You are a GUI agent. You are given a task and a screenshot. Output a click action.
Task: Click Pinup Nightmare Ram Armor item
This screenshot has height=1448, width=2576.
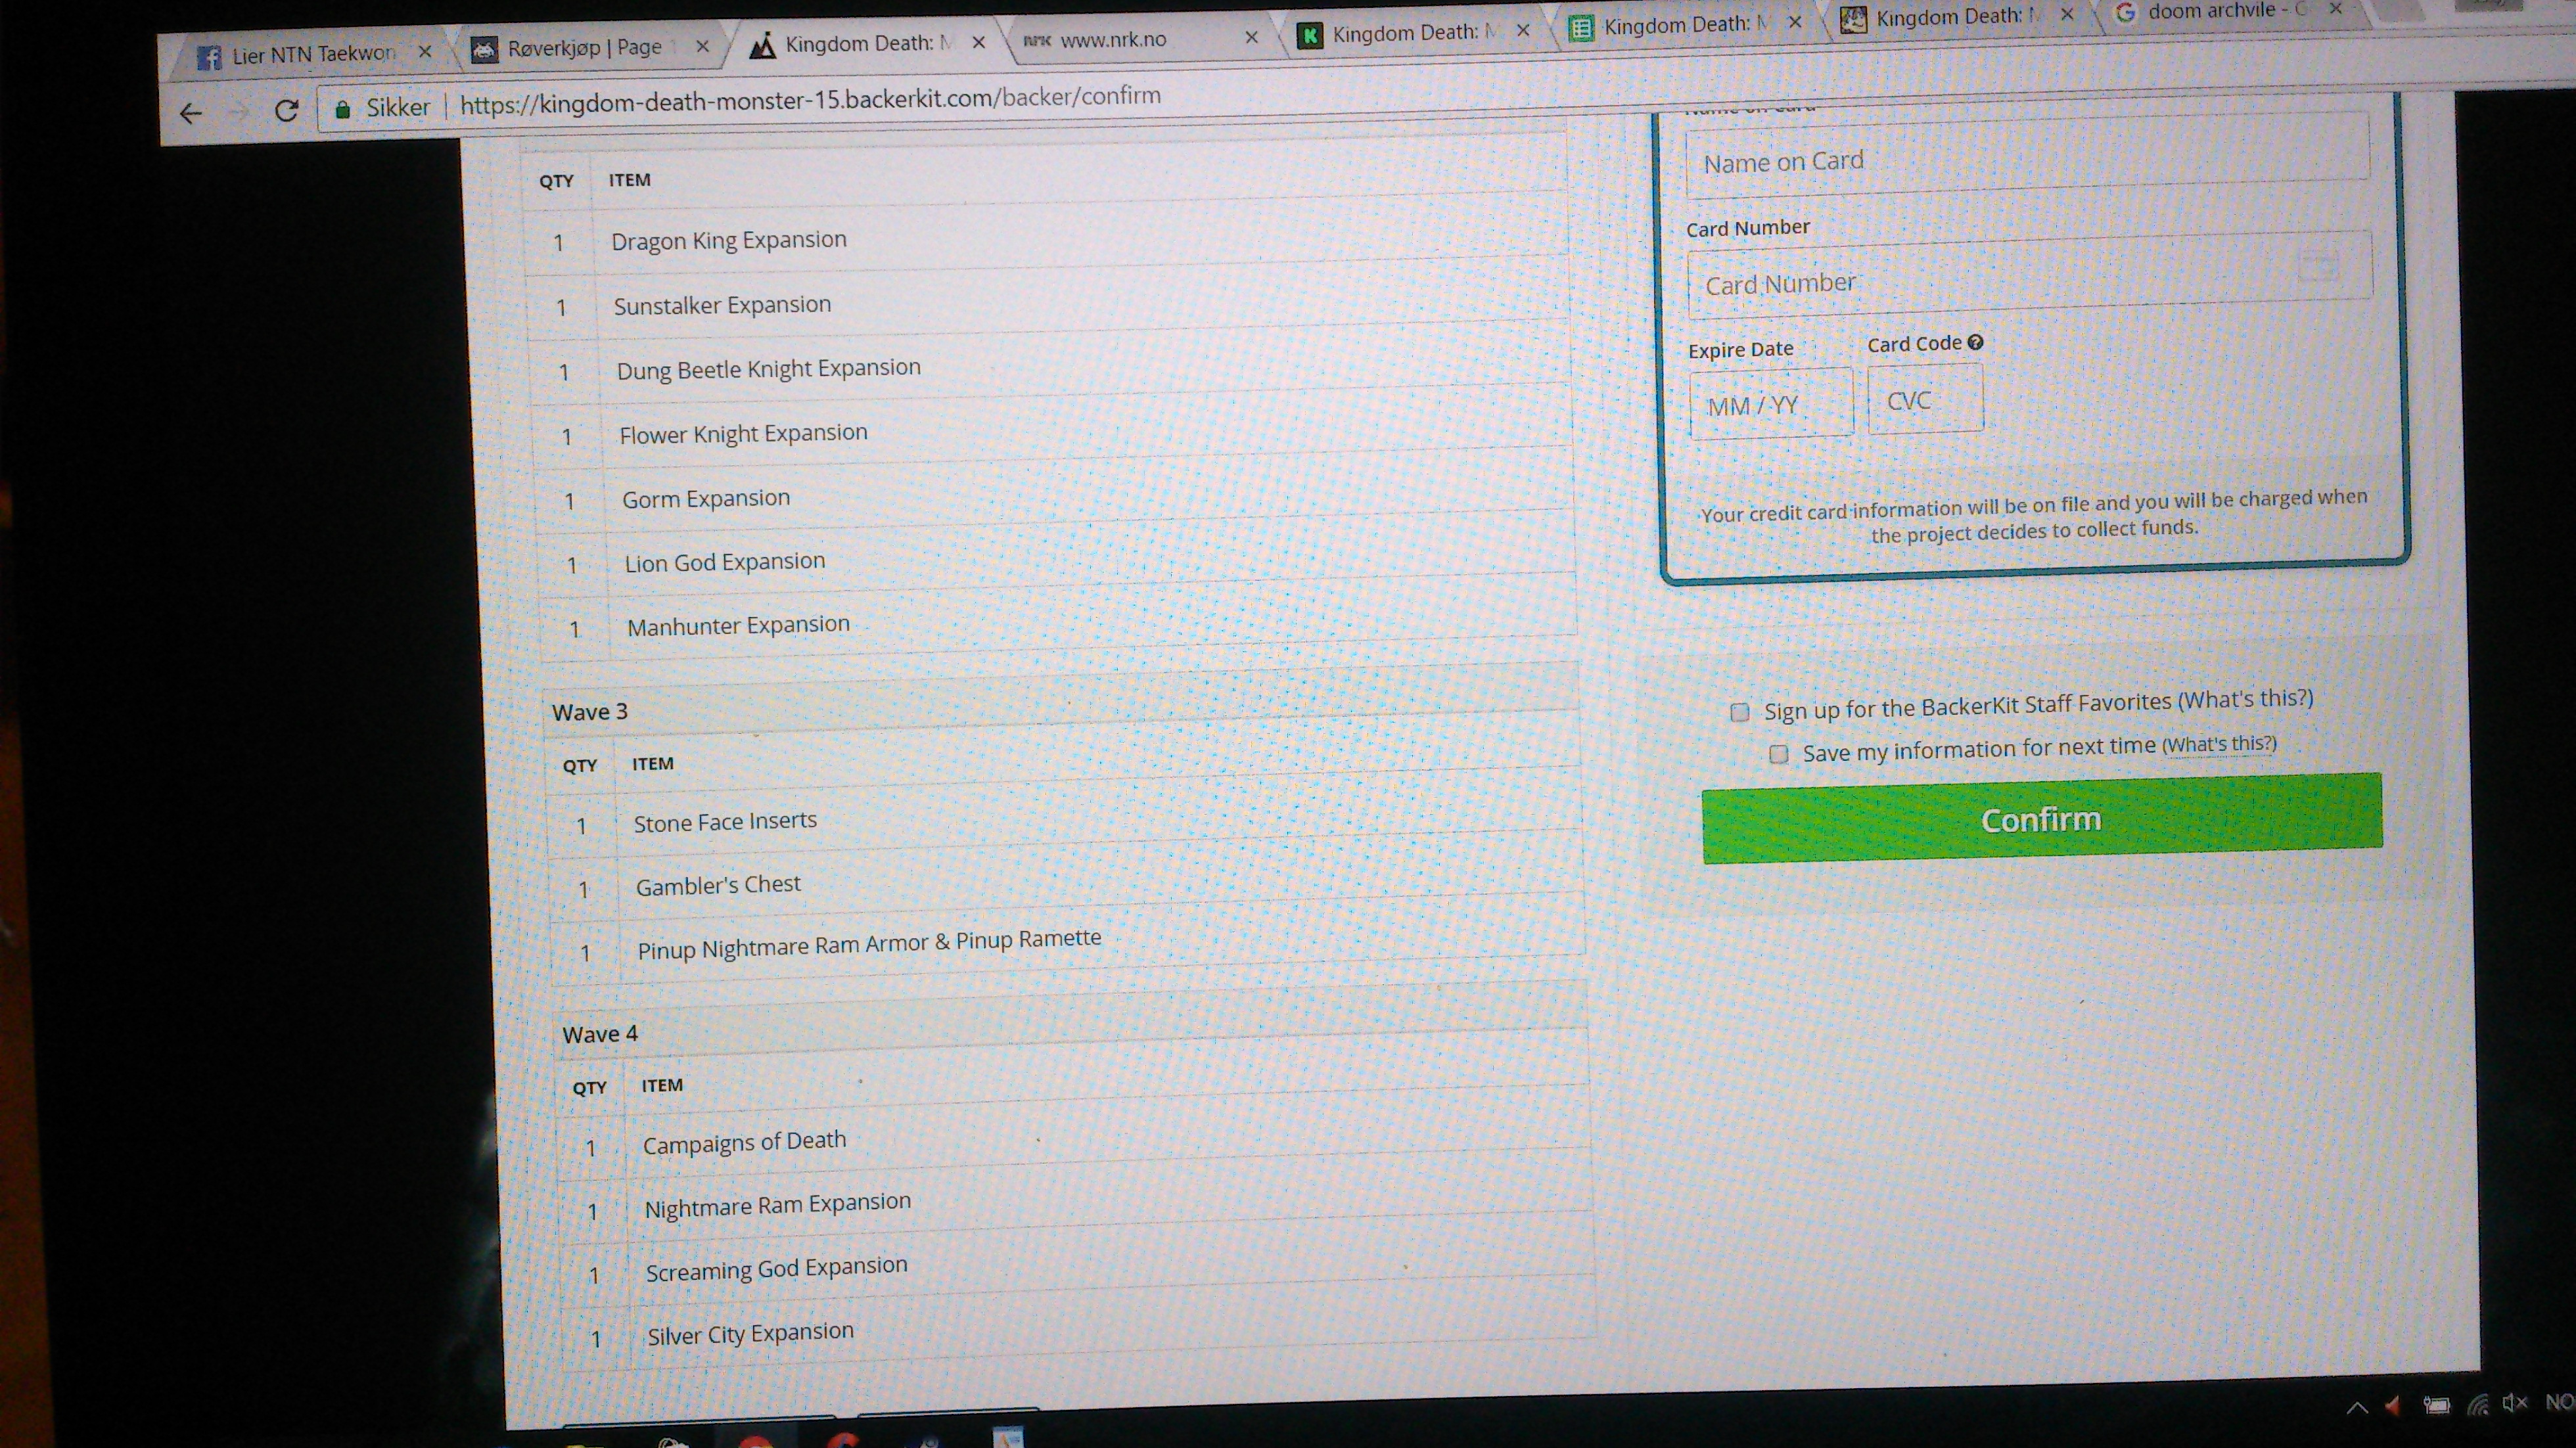(x=869, y=943)
